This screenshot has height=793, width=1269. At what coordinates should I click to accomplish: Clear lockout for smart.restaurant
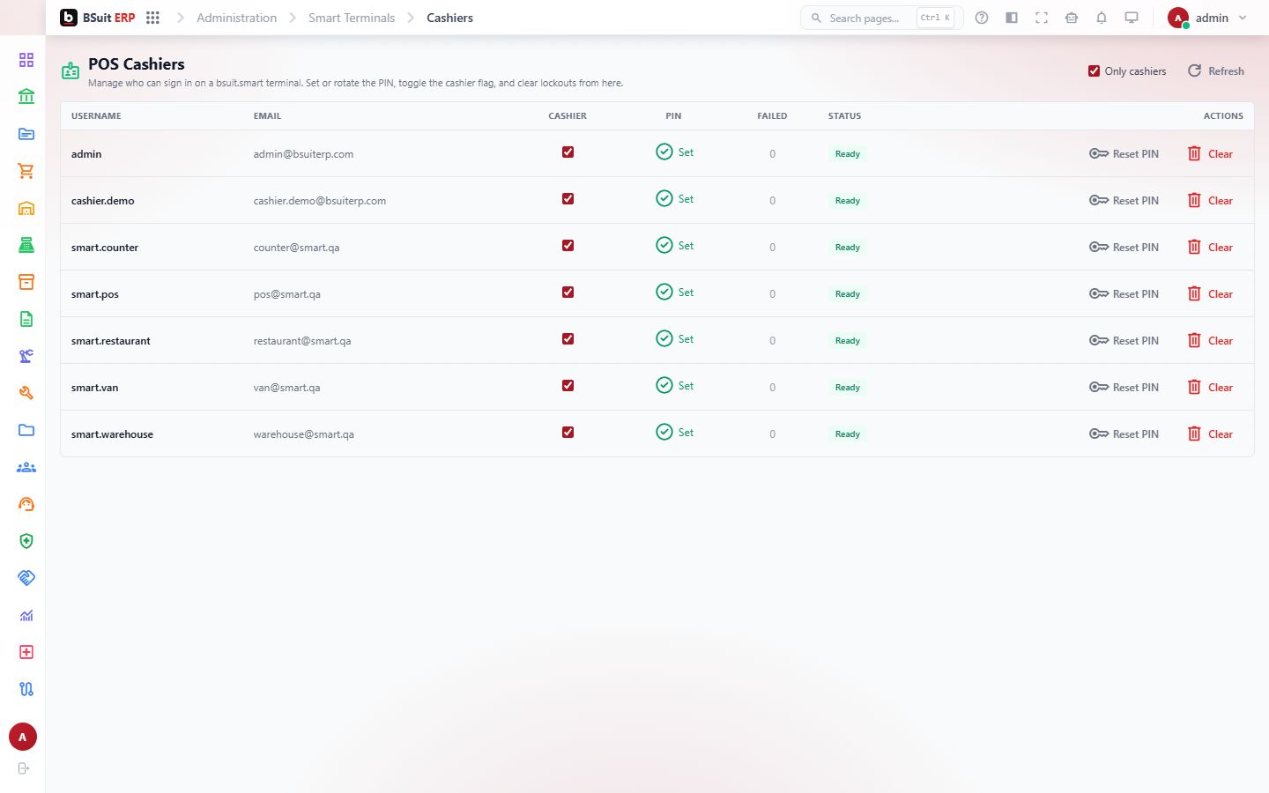(1210, 340)
